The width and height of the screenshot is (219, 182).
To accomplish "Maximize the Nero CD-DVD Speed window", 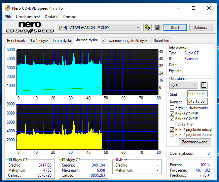I will pos(193,8).
